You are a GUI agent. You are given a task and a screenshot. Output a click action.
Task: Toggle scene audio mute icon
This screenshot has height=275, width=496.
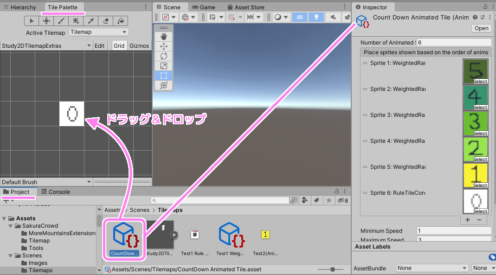pos(332,17)
